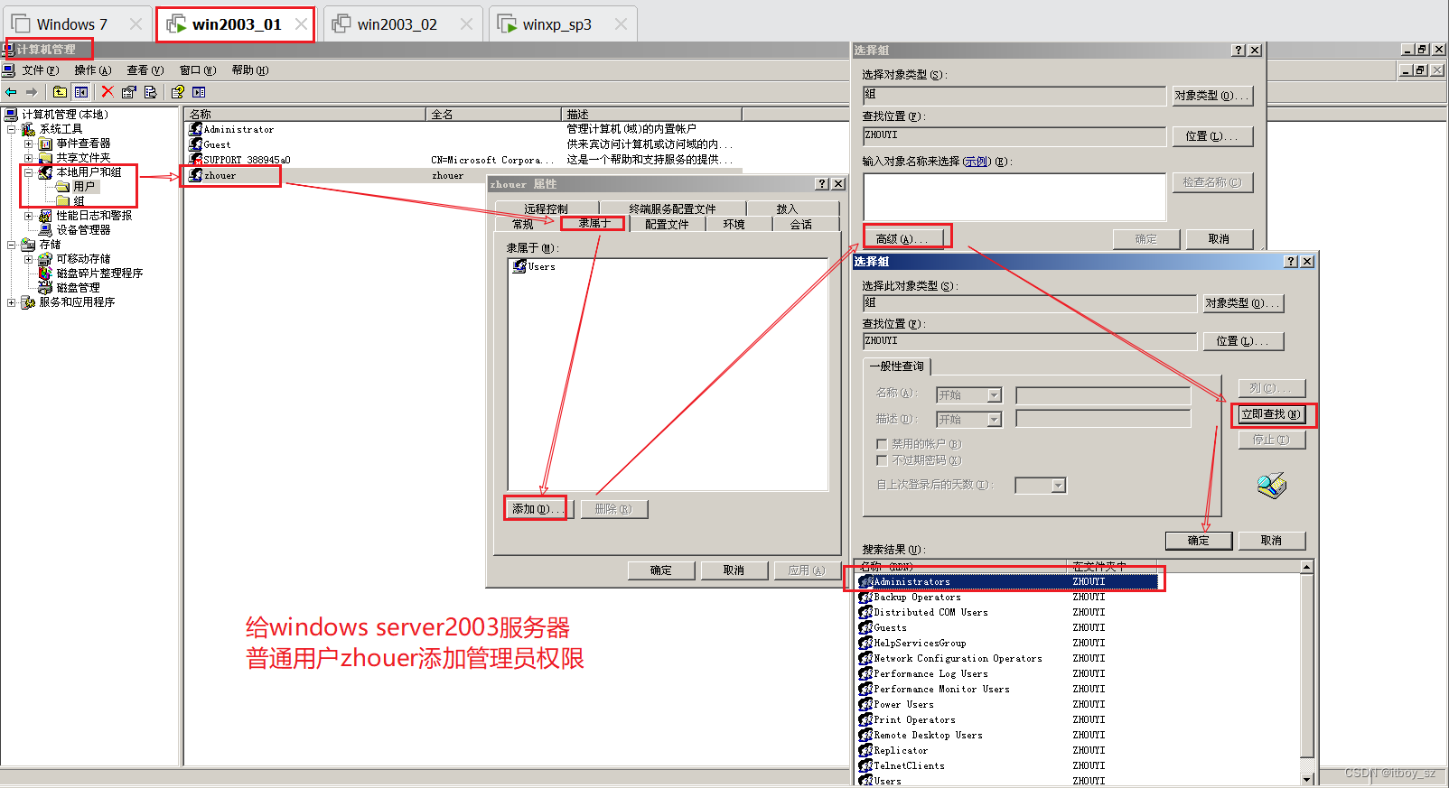Screen dimensions: 1449x788
Task: Select Backup Operators group icon in results
Action: [x=865, y=597]
